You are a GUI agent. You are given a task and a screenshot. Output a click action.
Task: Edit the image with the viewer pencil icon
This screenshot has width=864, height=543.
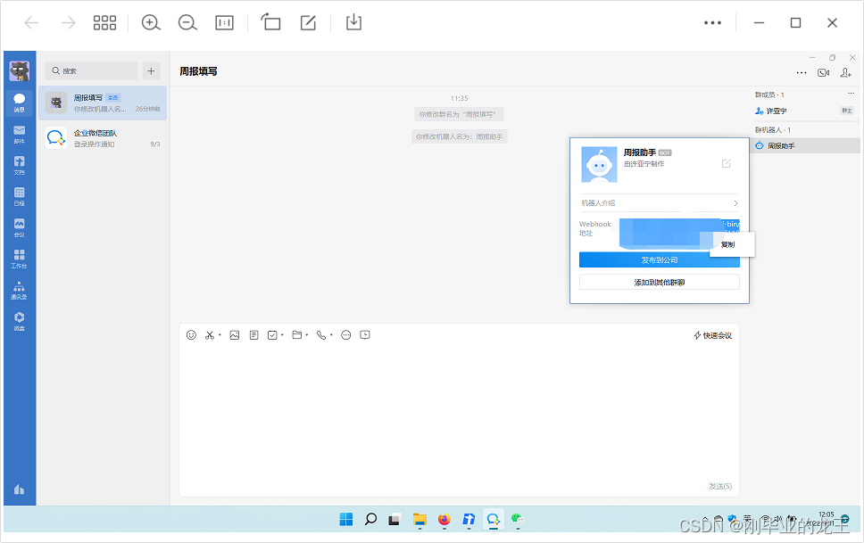pos(308,22)
